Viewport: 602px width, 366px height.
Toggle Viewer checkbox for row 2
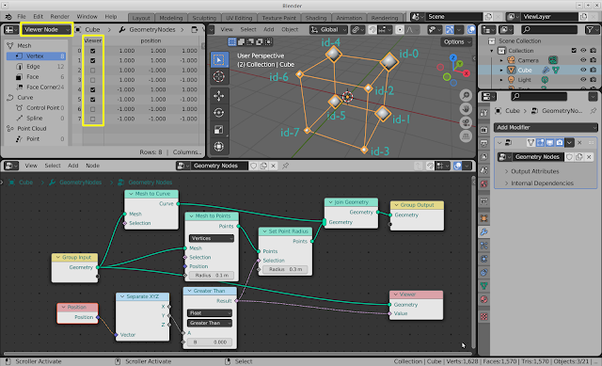[x=92, y=71]
